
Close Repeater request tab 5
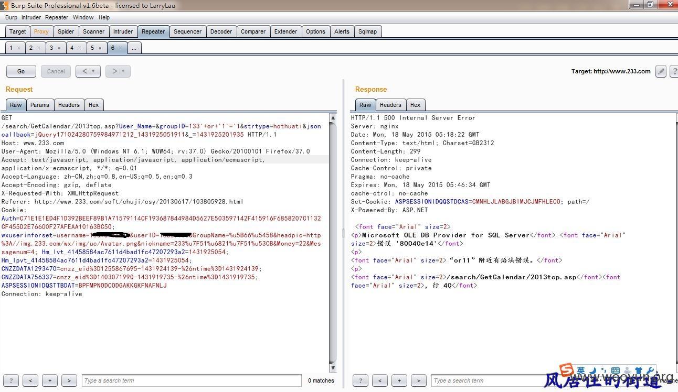click(100, 48)
